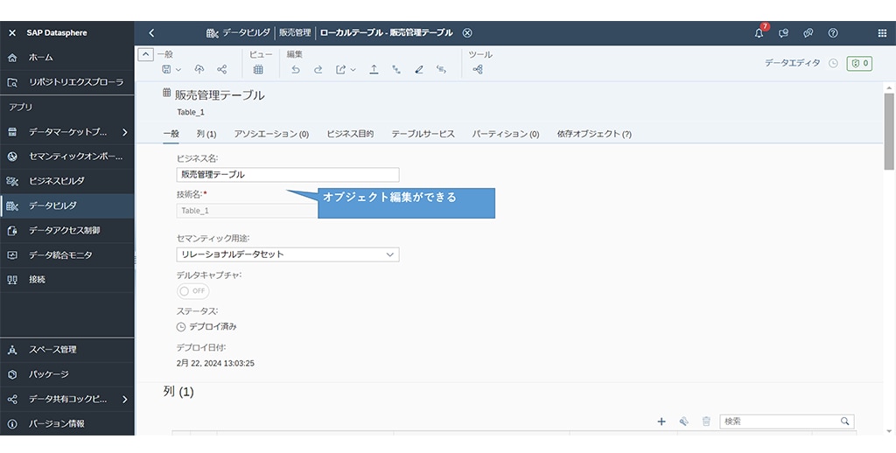Switch to the テーブルサービス tab
This screenshot has width=896, height=453.
click(423, 134)
